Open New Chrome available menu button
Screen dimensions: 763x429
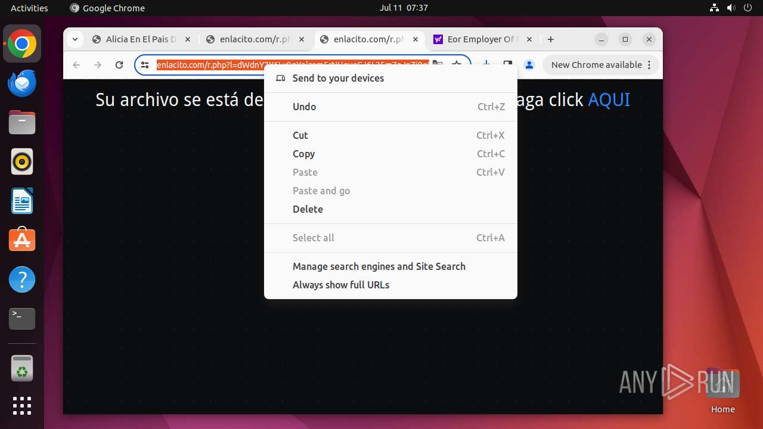pos(601,65)
